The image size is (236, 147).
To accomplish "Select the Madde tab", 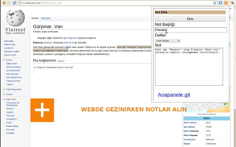I will [35, 18].
